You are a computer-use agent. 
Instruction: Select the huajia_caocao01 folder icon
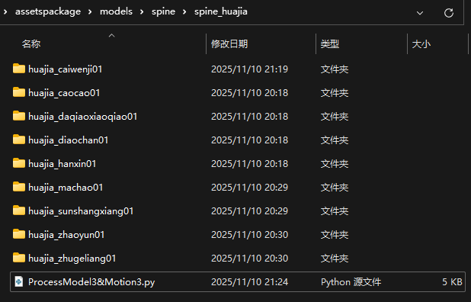[19, 92]
